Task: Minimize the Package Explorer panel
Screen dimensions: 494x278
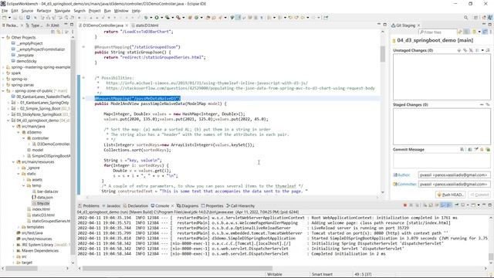Action: click(x=66, y=25)
